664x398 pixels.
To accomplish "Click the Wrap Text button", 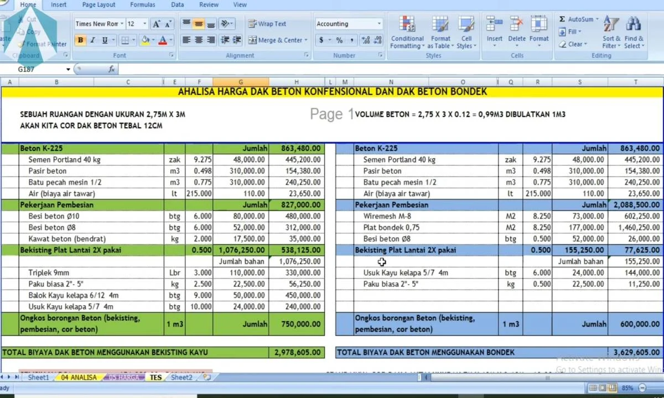I will point(268,24).
